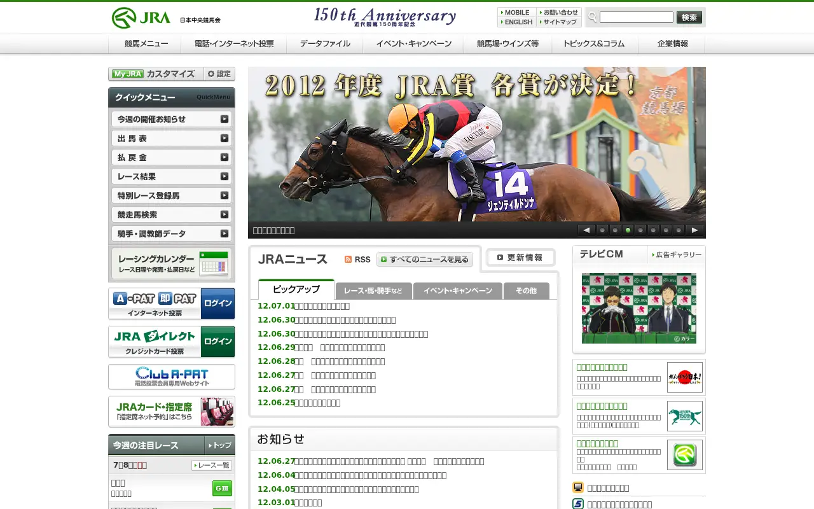814x509 pixels.
Task: Open 特別レース登録馬 quick menu item
Action: pyautogui.click(x=172, y=195)
